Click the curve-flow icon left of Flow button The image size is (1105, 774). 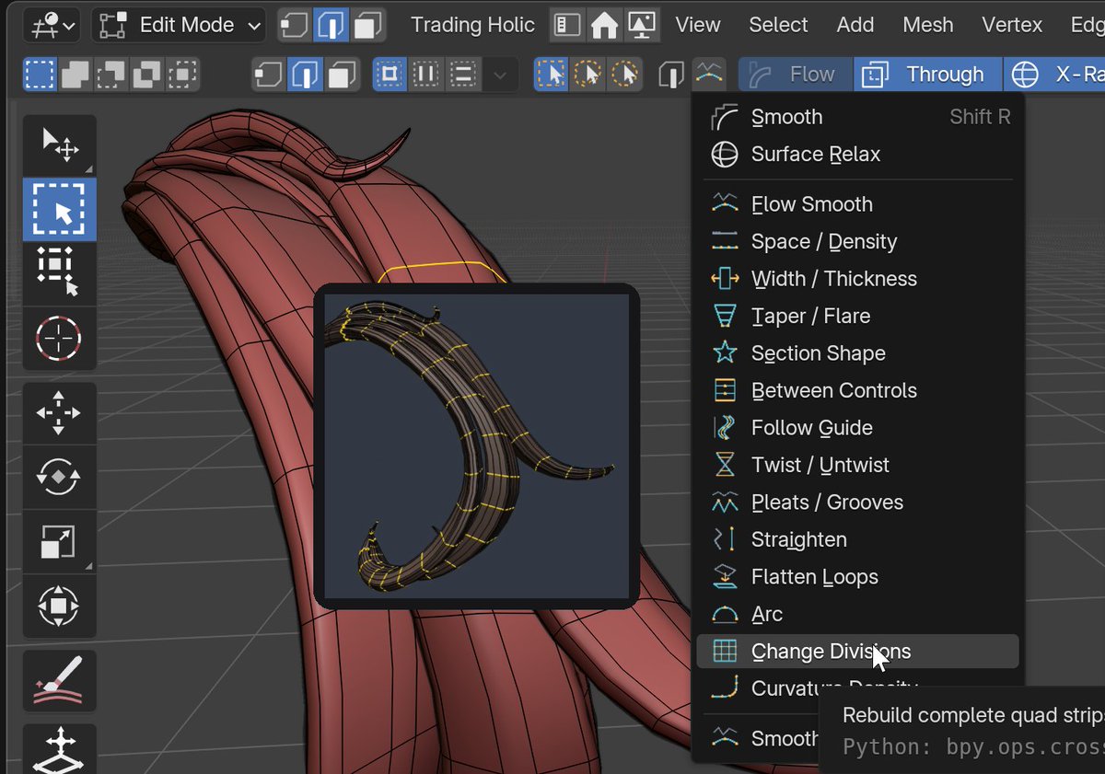(x=708, y=74)
